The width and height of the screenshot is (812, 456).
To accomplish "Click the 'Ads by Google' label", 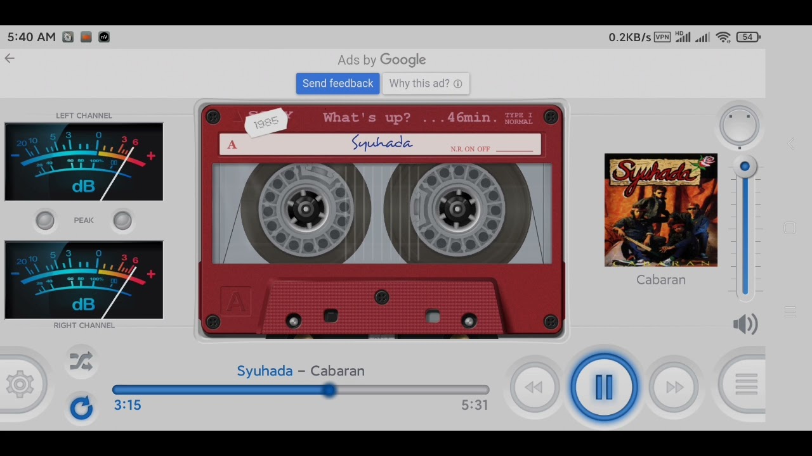I will pyautogui.click(x=382, y=60).
